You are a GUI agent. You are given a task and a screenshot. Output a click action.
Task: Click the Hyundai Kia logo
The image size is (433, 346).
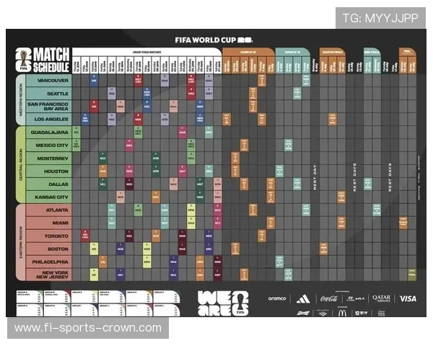click(355, 298)
